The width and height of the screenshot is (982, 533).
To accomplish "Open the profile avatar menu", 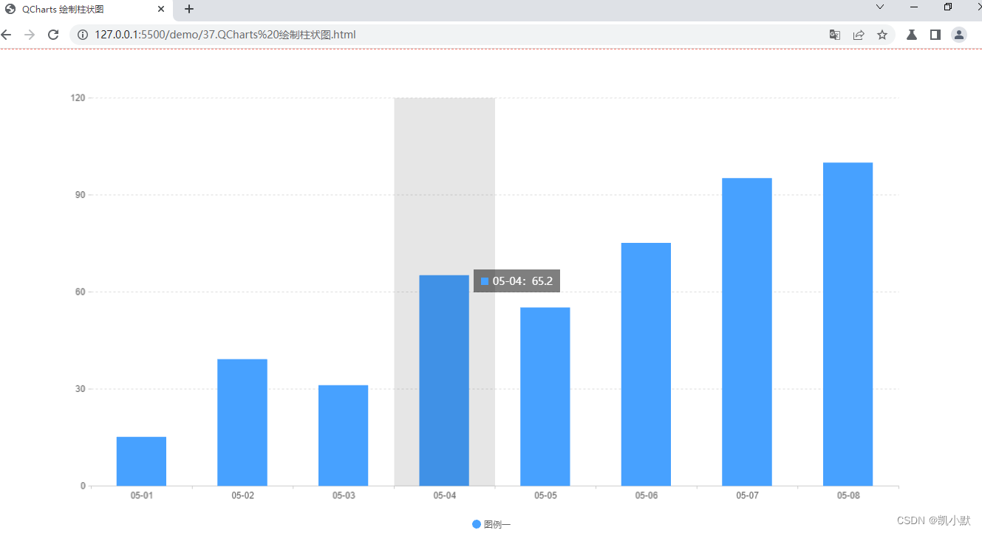I will coord(959,35).
